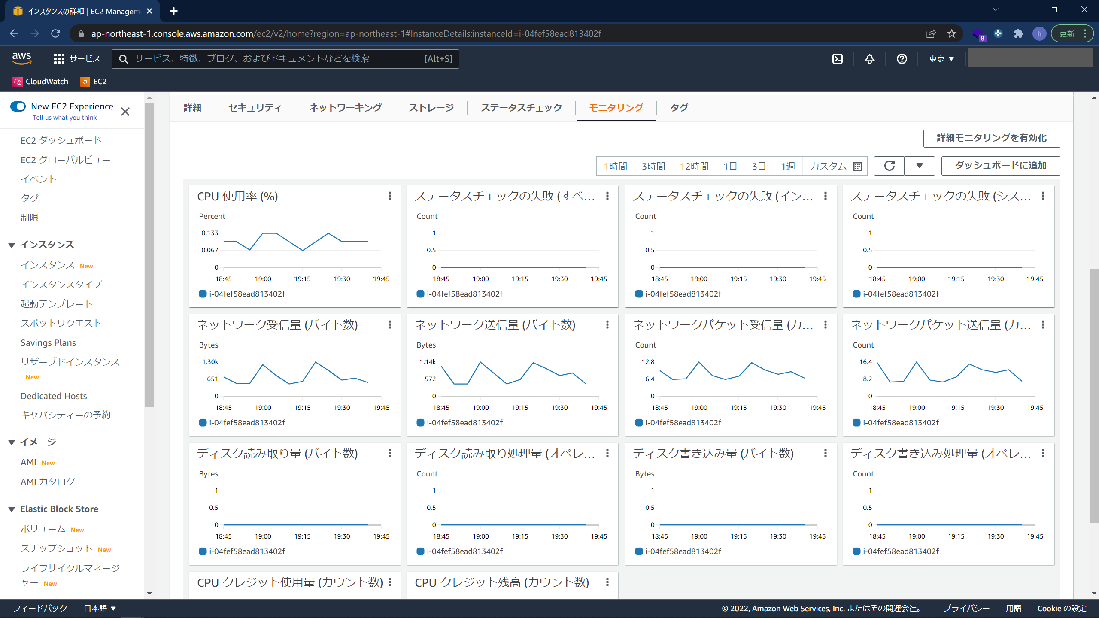This screenshot has height=618, width=1099.
Task: Open インスタンスタイプ in sidebar
Action: point(61,284)
